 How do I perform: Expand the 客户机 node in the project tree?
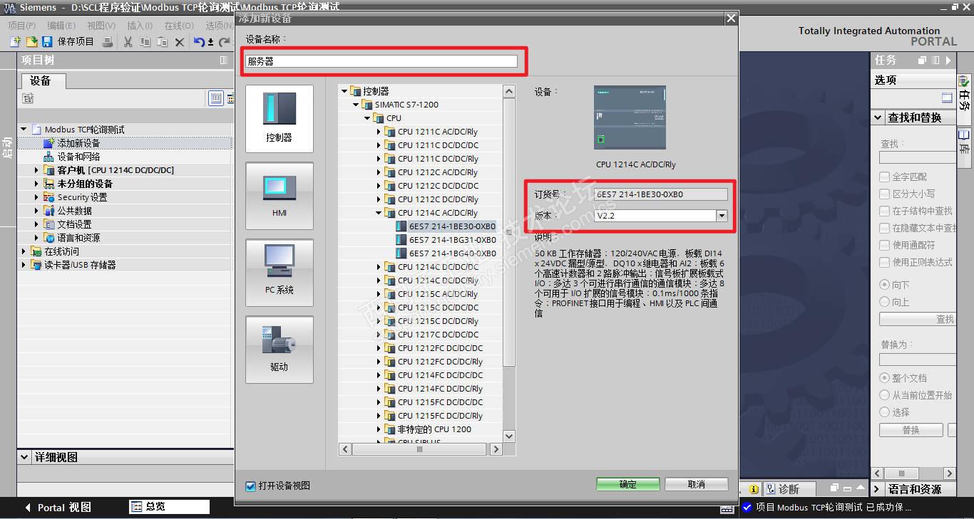tap(37, 170)
